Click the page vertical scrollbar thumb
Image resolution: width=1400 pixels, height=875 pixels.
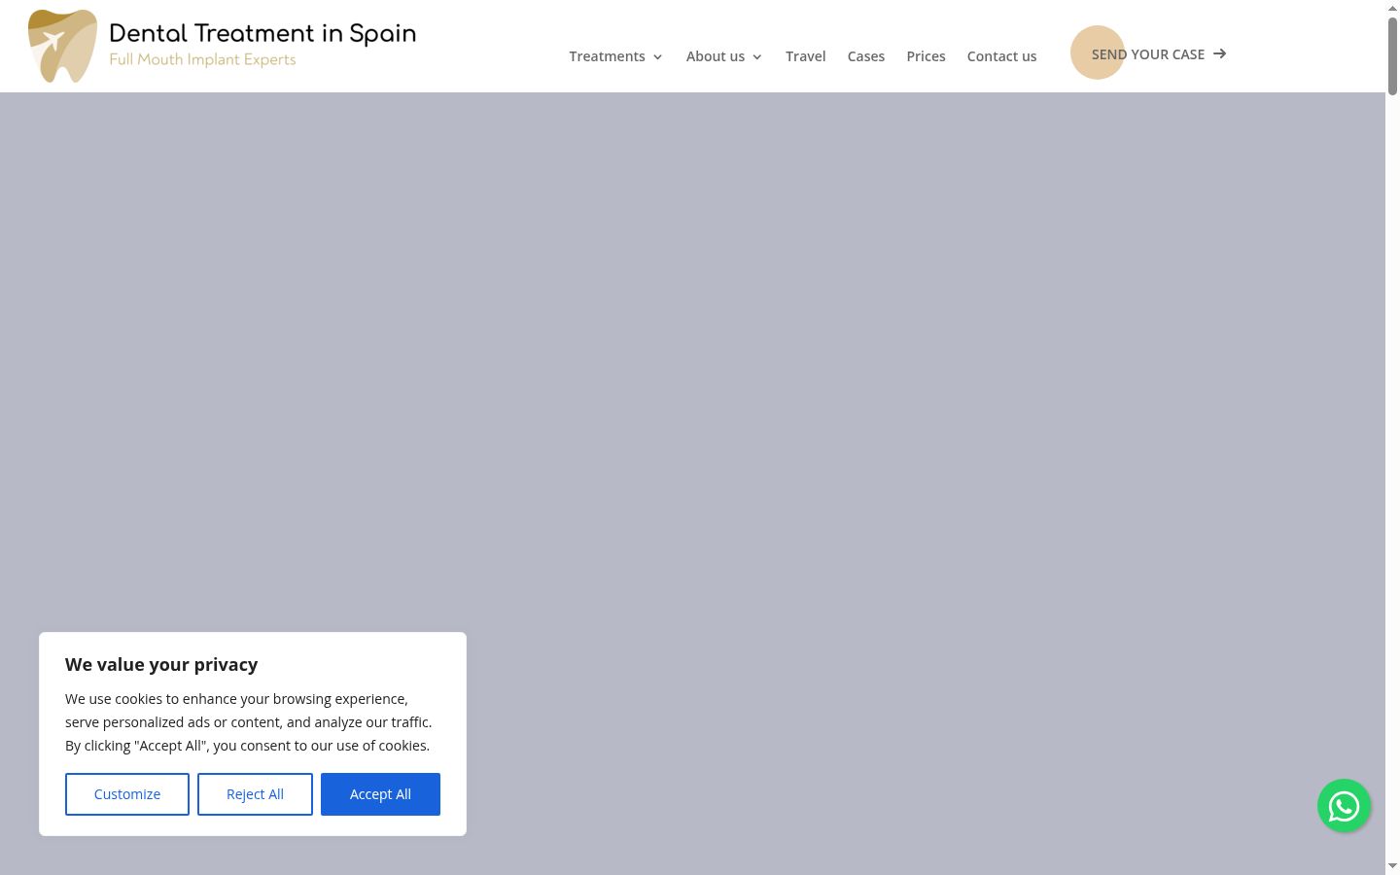click(x=1392, y=55)
